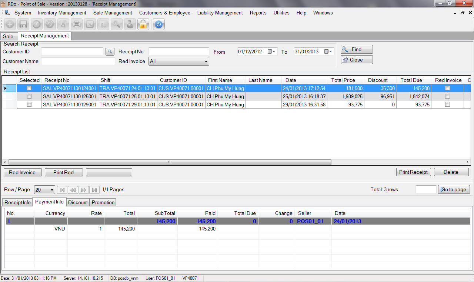Click the recycle bin delete icon
Viewport: 474px width, 282px height.
[63, 24]
